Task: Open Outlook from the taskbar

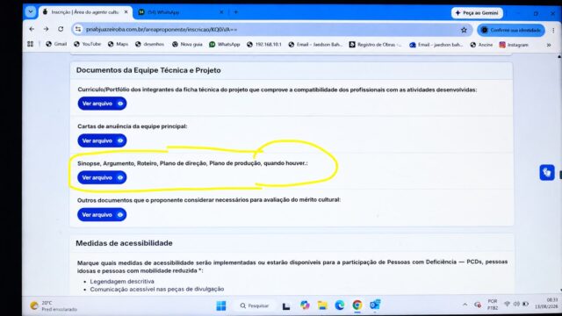Action: (375, 305)
